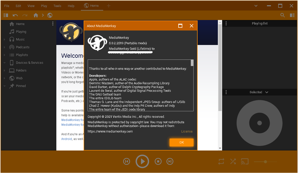Click the previous track button

click(126, 161)
